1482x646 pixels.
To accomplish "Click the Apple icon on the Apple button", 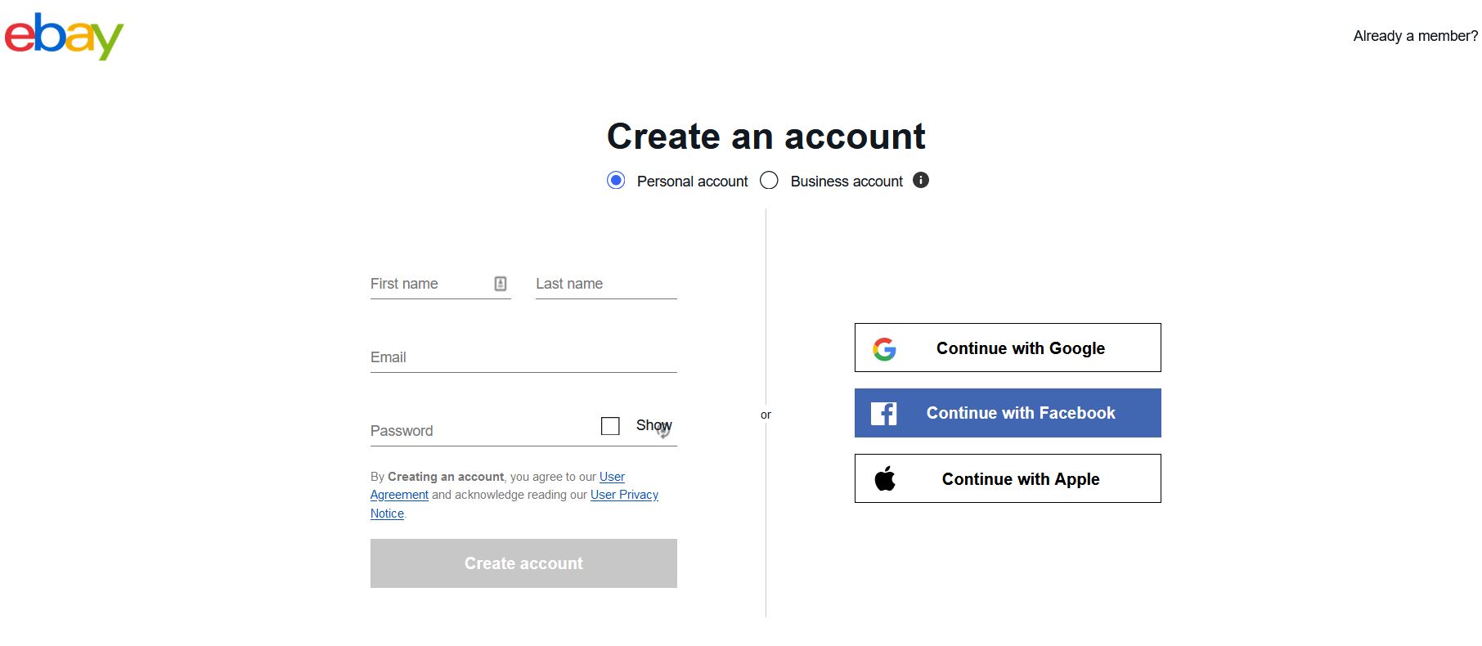I will pyautogui.click(x=887, y=478).
